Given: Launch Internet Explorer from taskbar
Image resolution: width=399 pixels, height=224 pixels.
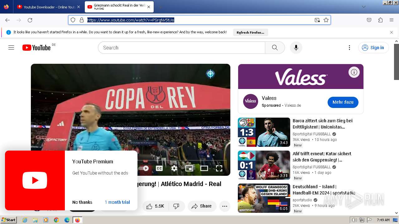Looking at the screenshot, I should [25, 220].
